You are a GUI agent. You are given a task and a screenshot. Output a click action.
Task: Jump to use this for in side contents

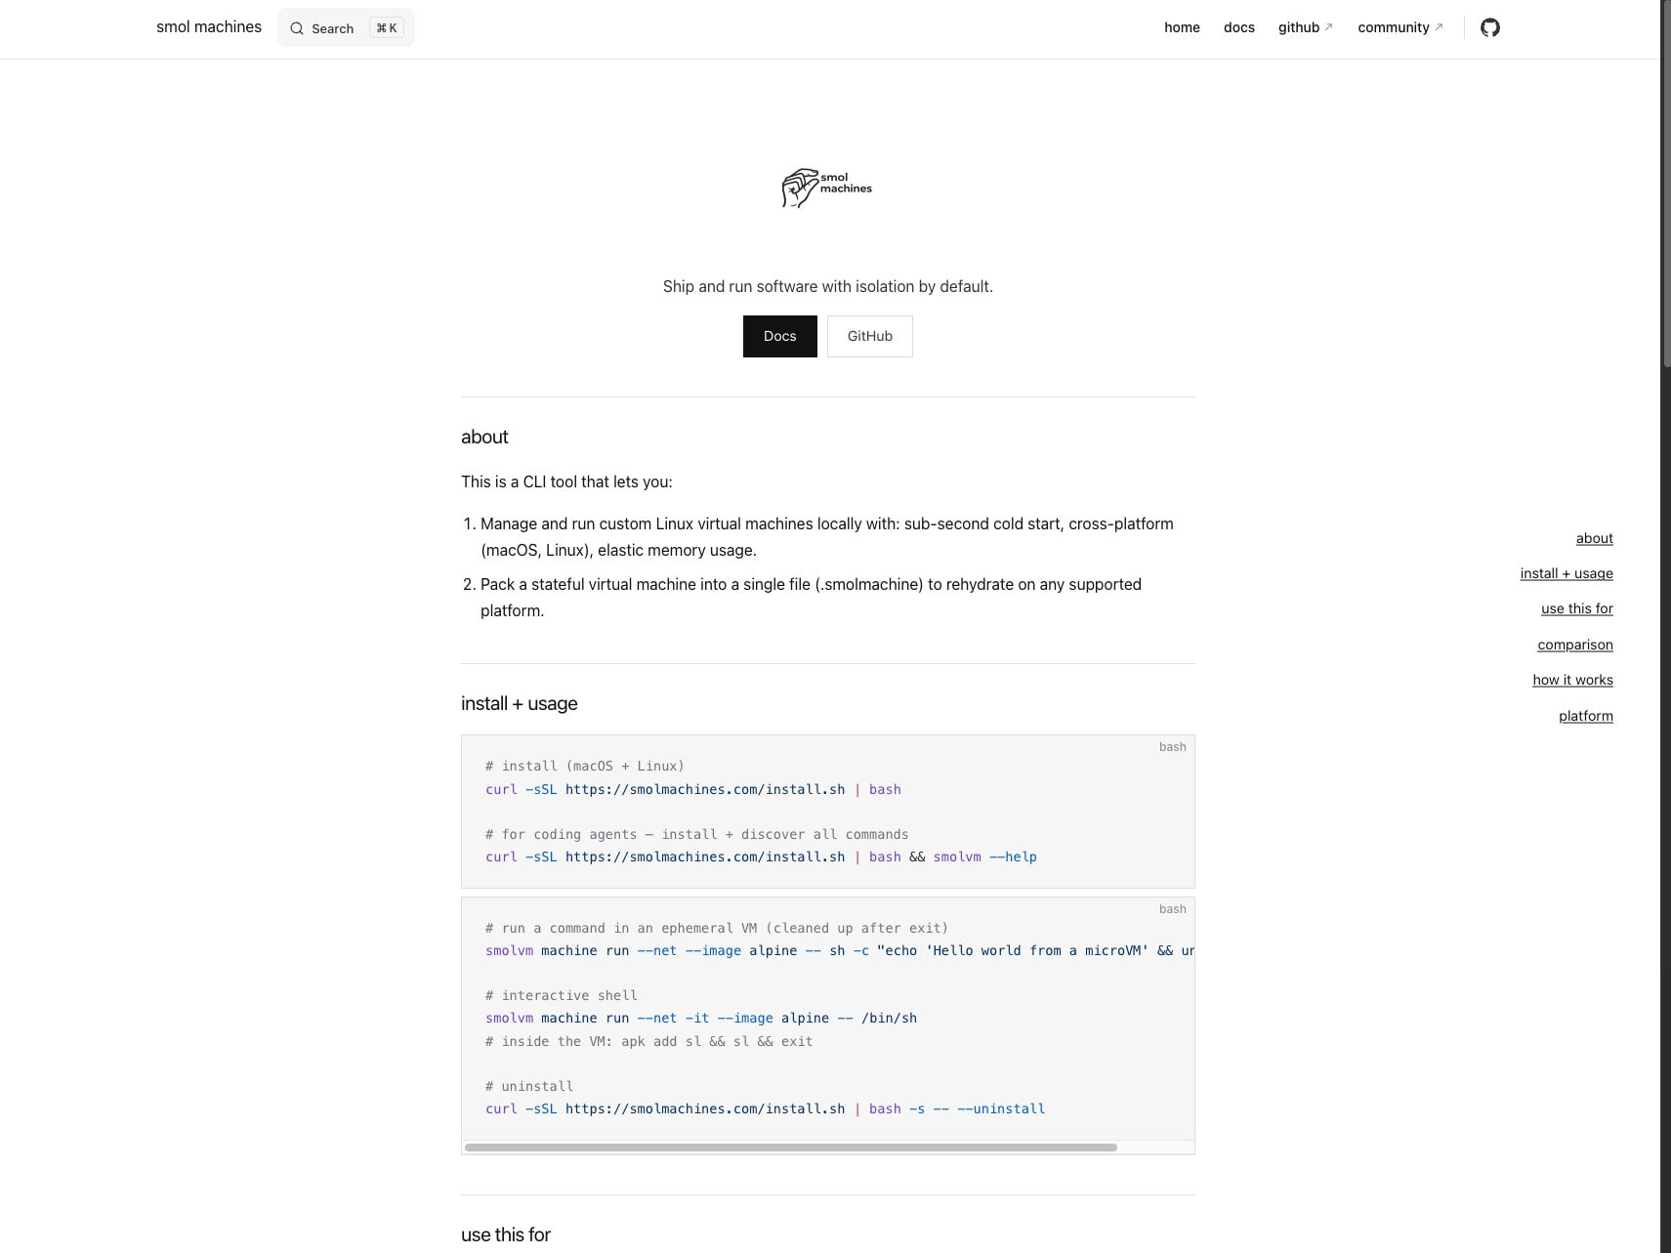[1576, 608]
